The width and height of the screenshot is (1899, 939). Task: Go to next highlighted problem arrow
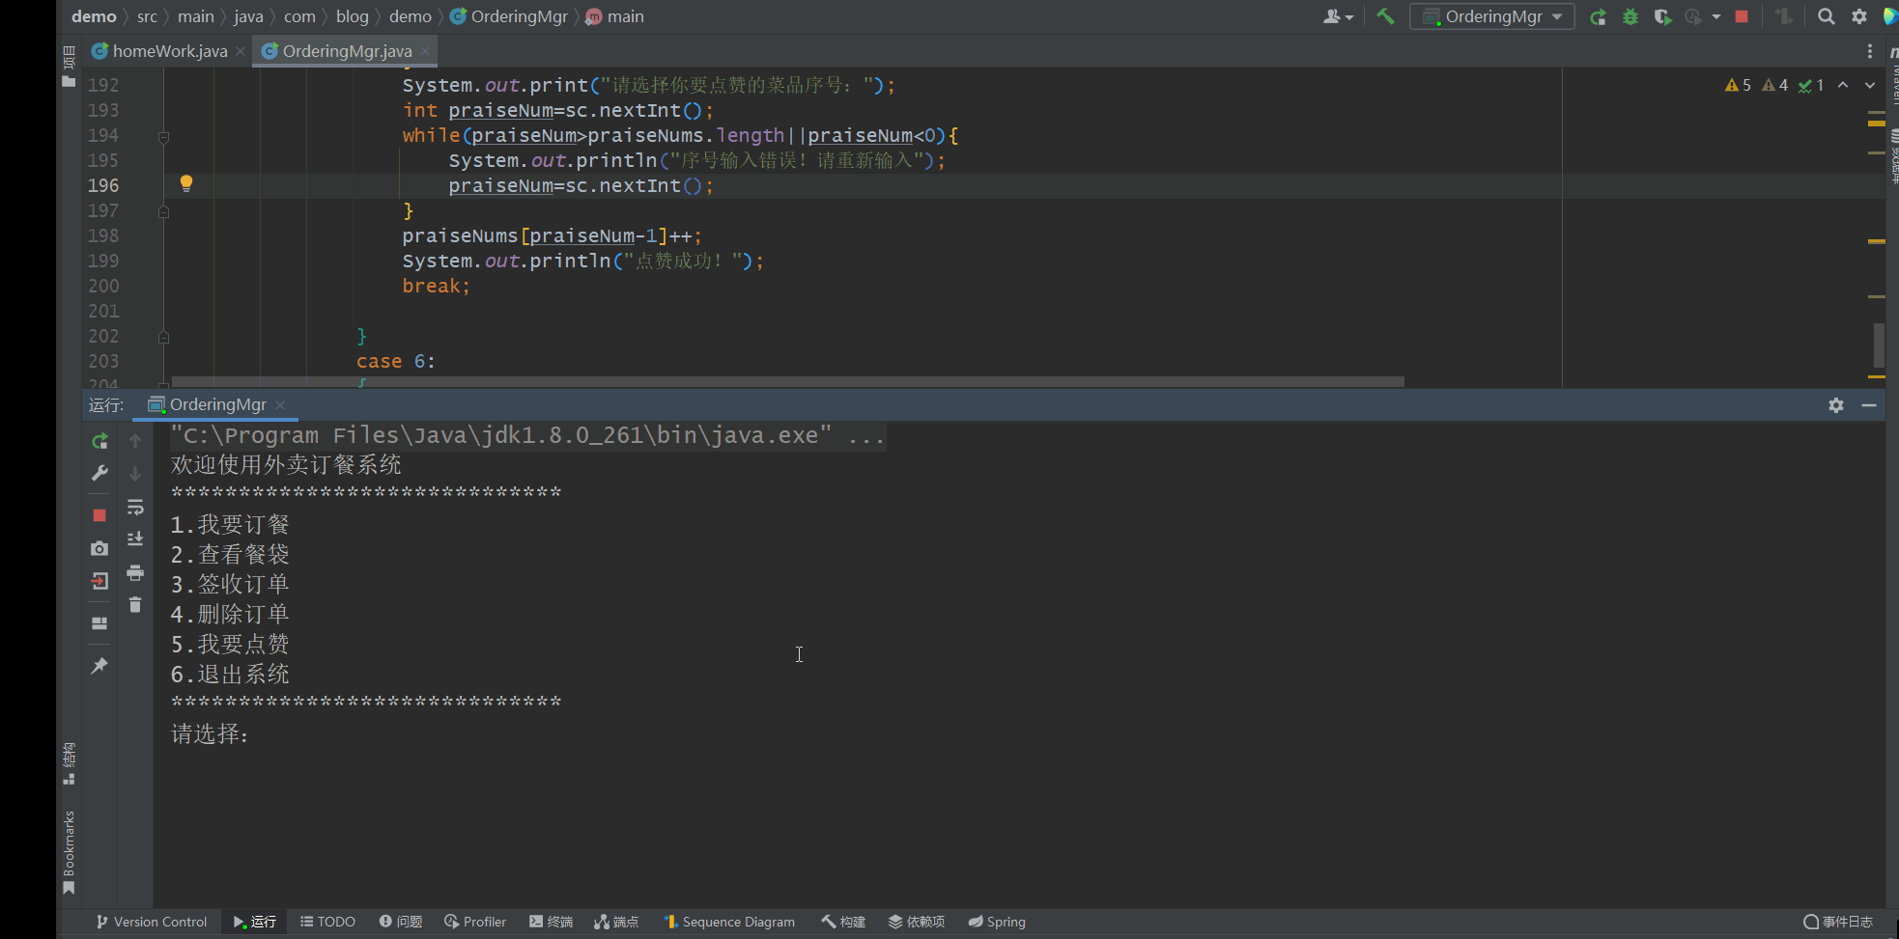[1870, 85]
